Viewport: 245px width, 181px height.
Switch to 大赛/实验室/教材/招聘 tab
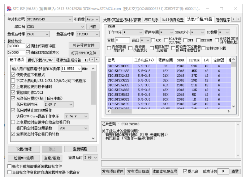coord(122,20)
